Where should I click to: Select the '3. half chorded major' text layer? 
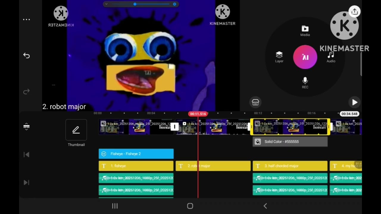click(x=290, y=166)
